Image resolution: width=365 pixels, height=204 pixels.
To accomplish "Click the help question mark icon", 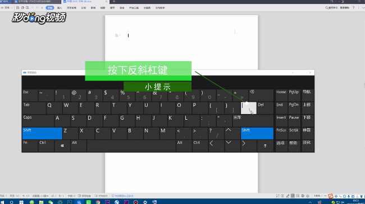I will [353, 8].
